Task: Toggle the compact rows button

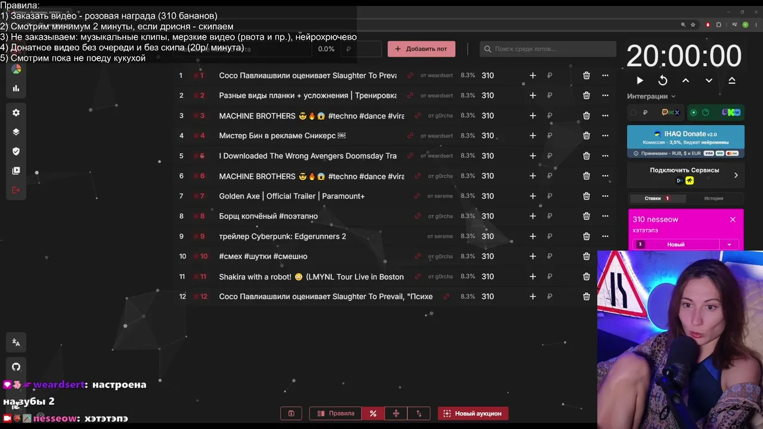Action: pyautogui.click(x=396, y=414)
